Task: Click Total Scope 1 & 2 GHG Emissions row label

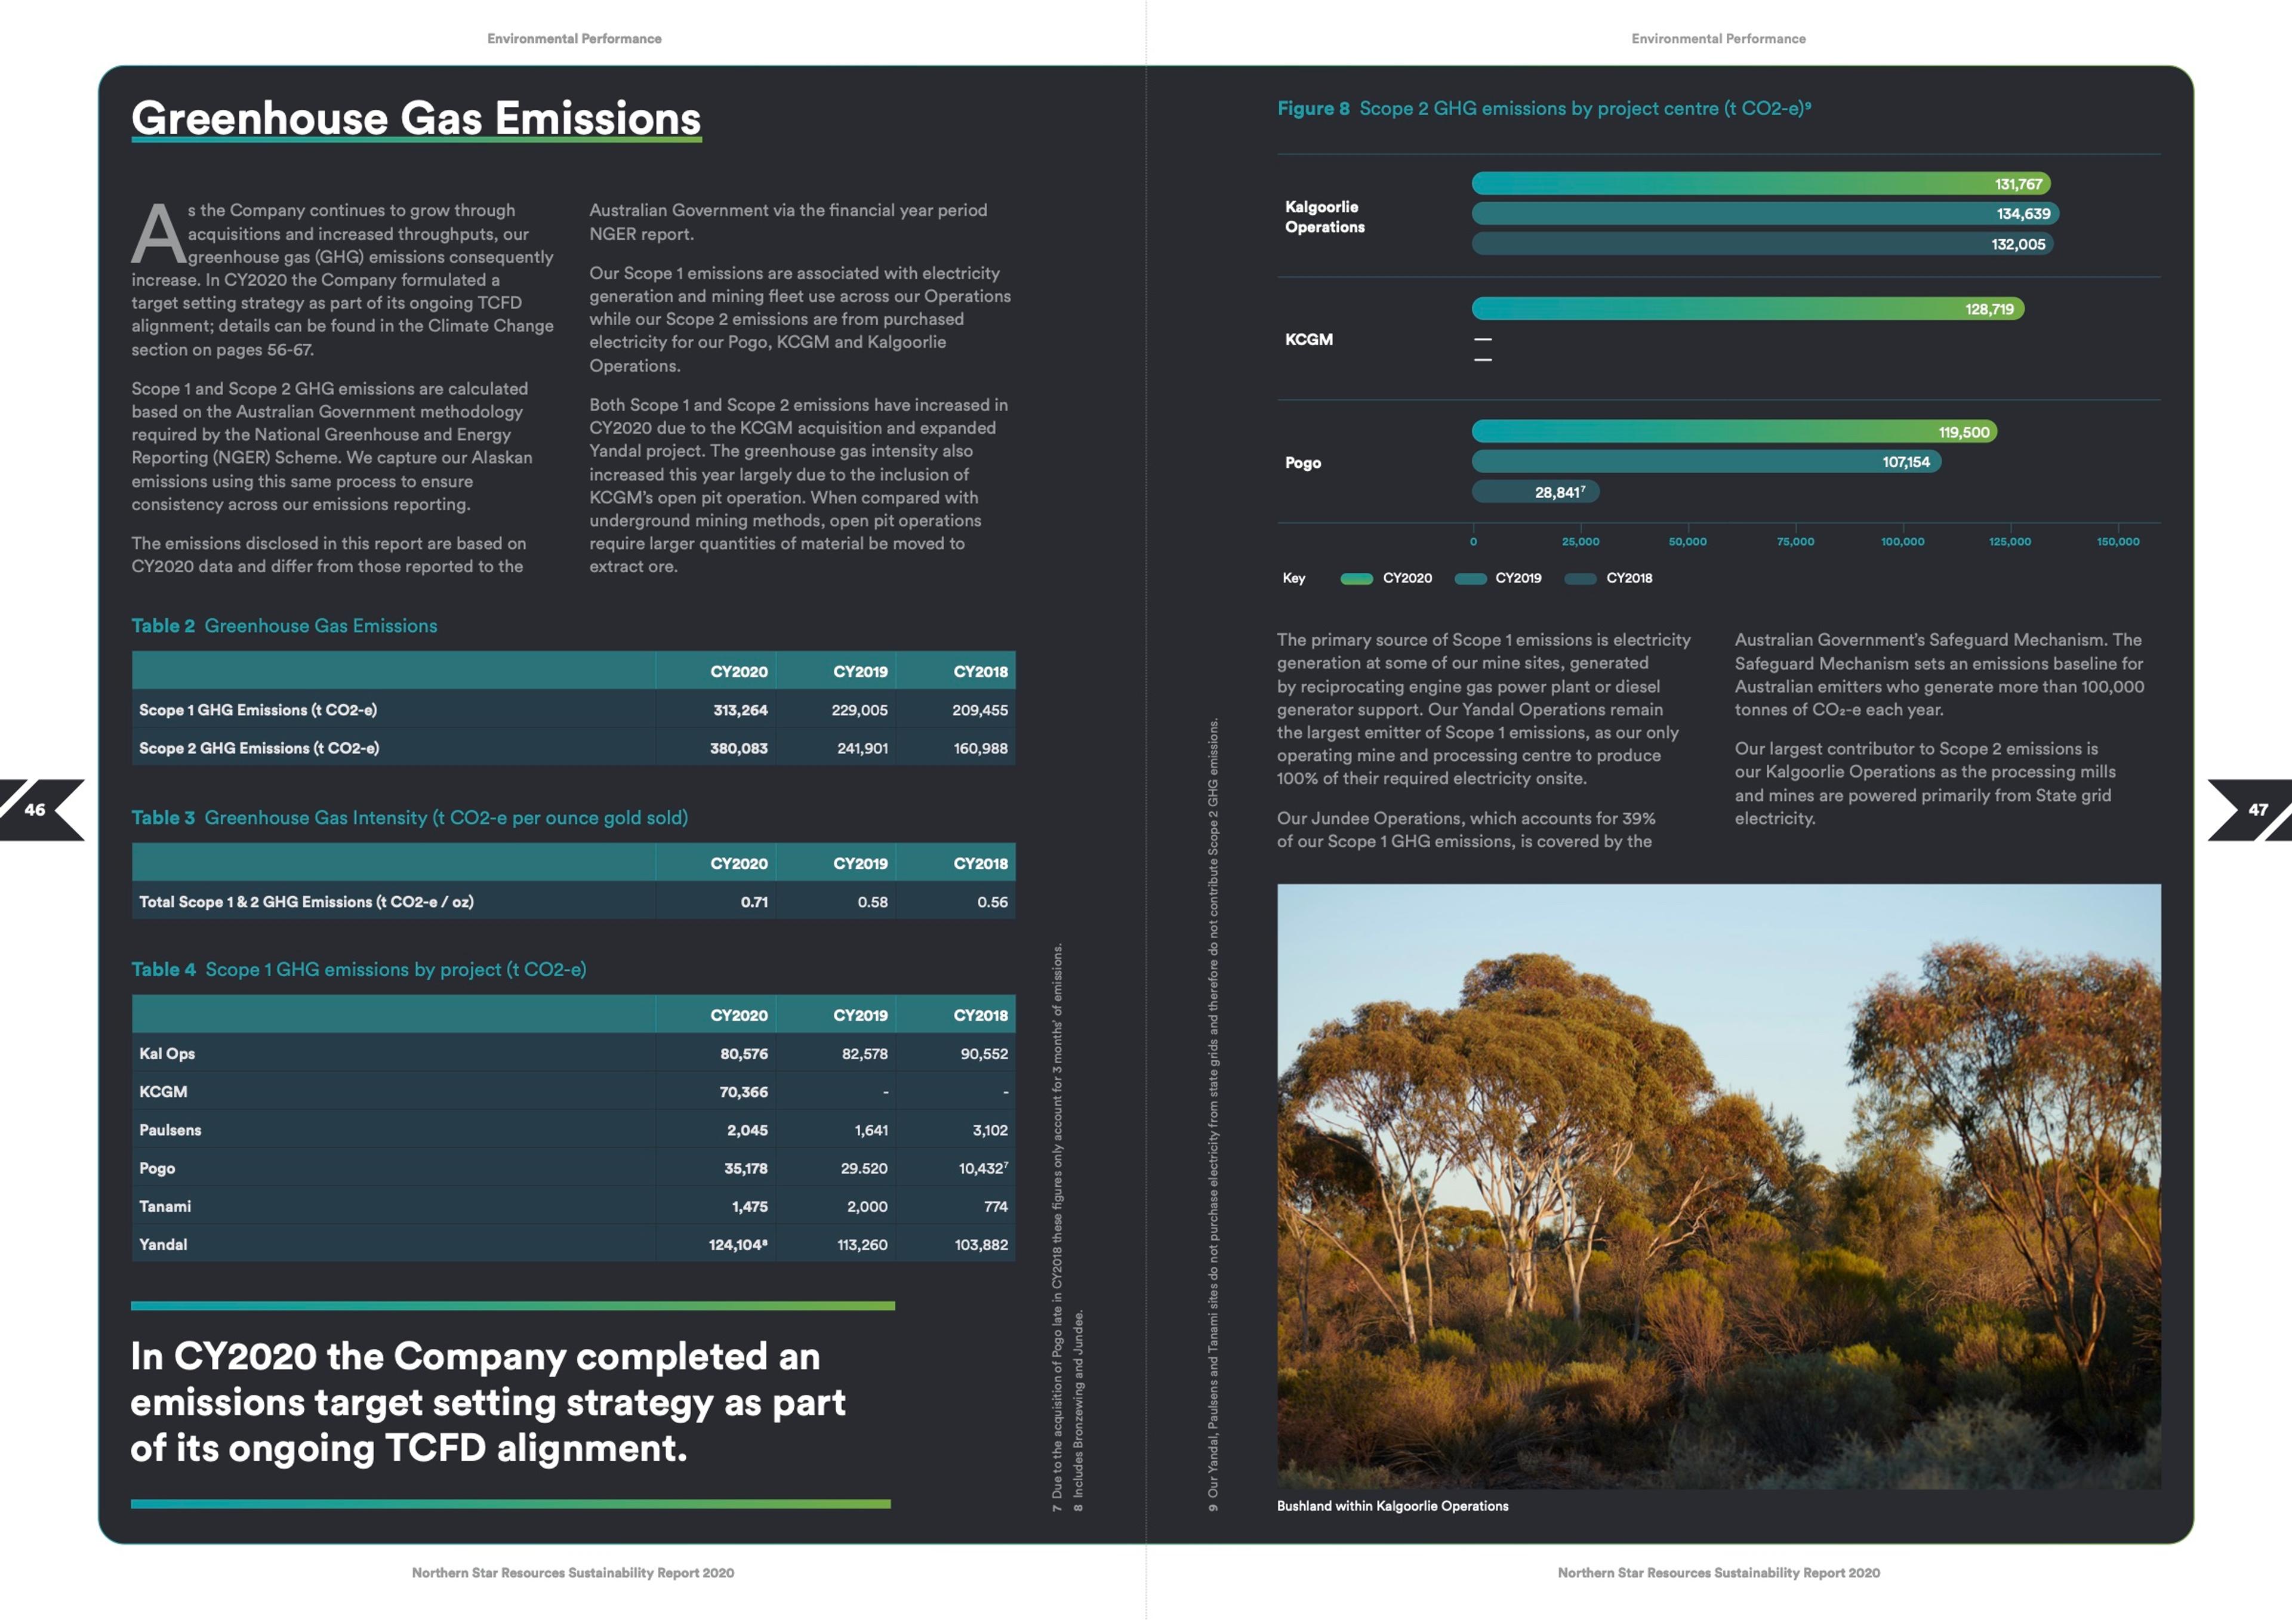Action: coord(306,902)
